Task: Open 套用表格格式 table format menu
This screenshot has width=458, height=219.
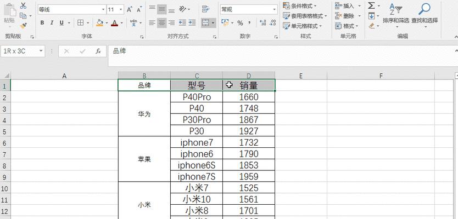Action: (x=305, y=16)
